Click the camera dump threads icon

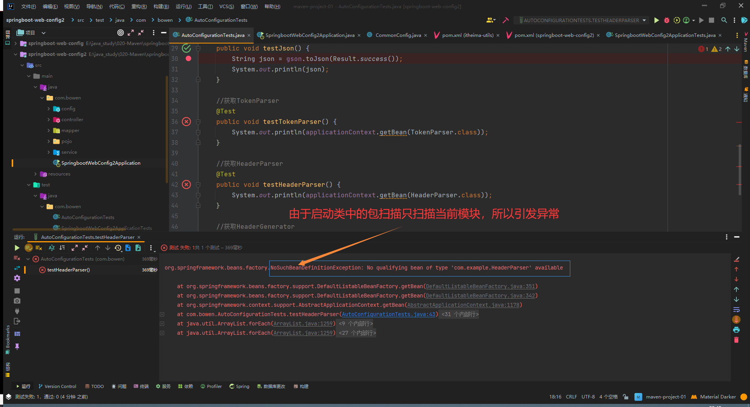coord(17,301)
